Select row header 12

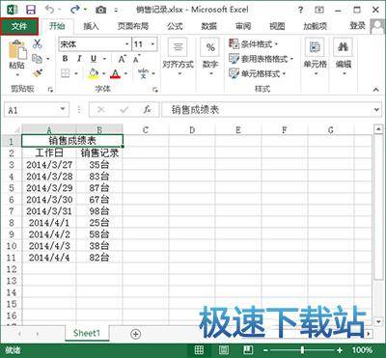[x=11, y=269]
